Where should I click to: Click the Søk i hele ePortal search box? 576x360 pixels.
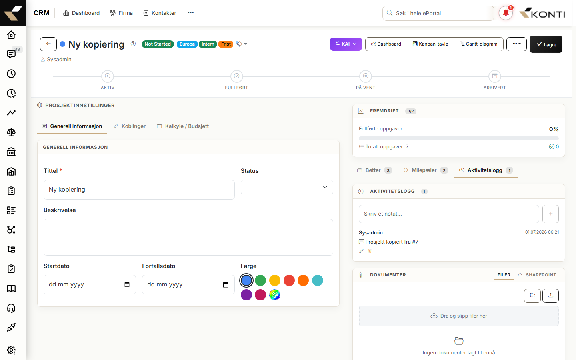(x=438, y=13)
